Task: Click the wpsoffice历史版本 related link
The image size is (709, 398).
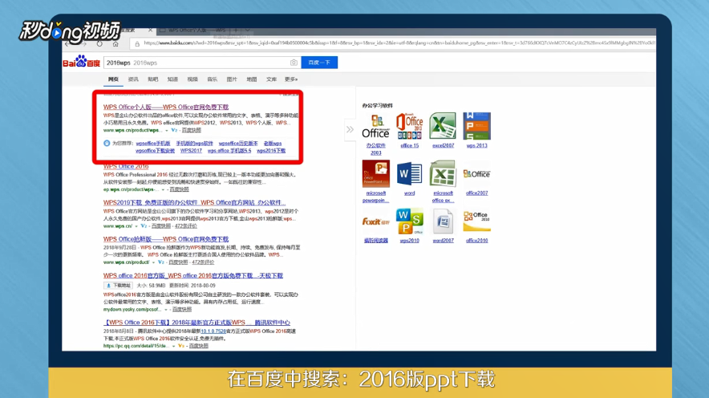Action: click(x=238, y=144)
